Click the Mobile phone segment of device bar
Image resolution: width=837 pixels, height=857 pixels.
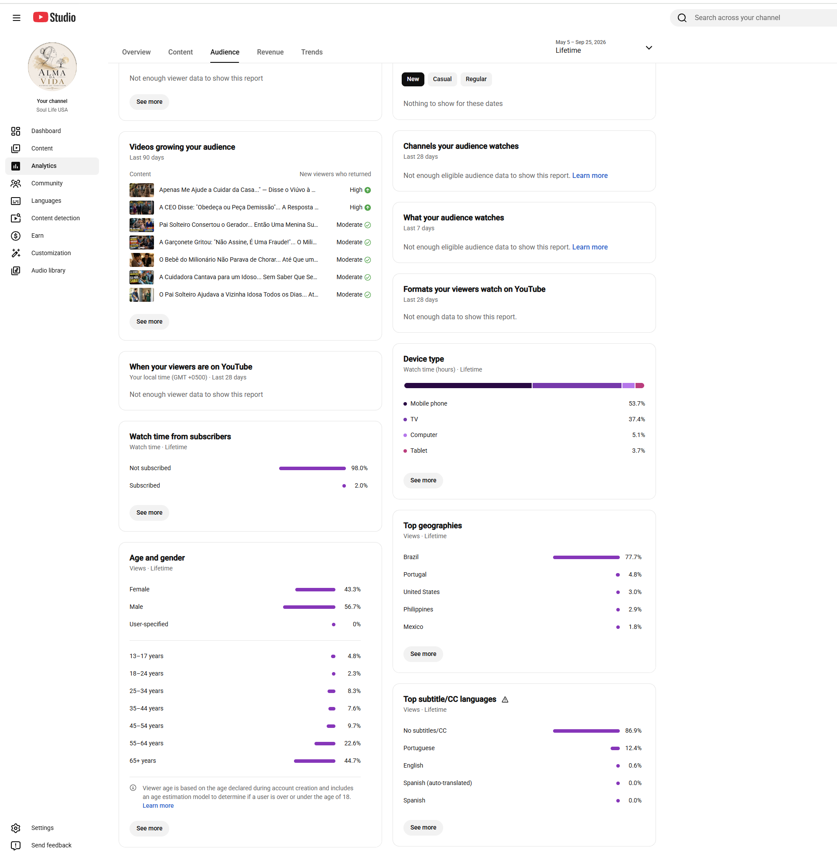point(468,386)
